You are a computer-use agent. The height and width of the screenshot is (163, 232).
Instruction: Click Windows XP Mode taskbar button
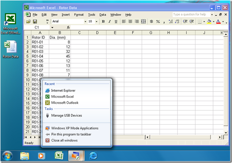tap(76, 156)
